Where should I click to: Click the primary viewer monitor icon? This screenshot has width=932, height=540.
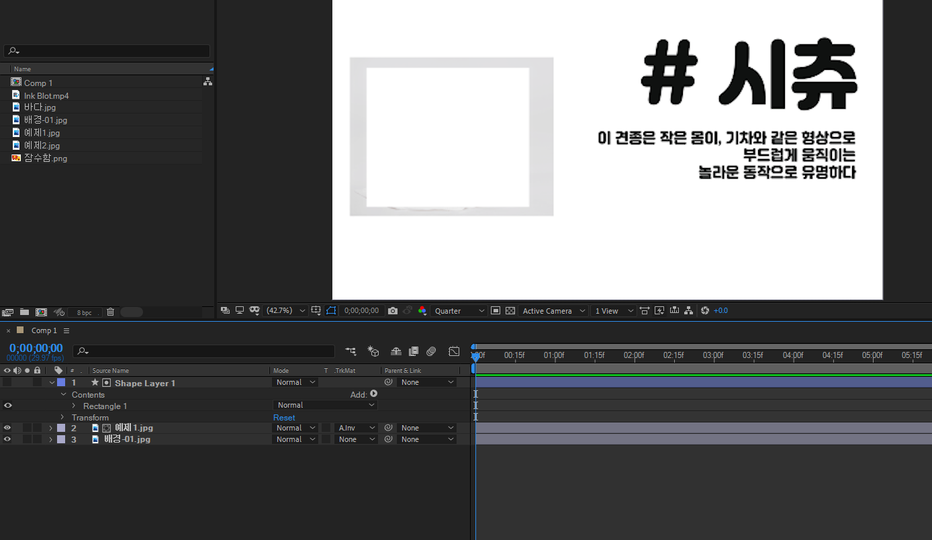coord(240,310)
